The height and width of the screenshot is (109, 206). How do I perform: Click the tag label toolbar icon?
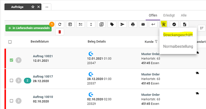click(x=112, y=24)
